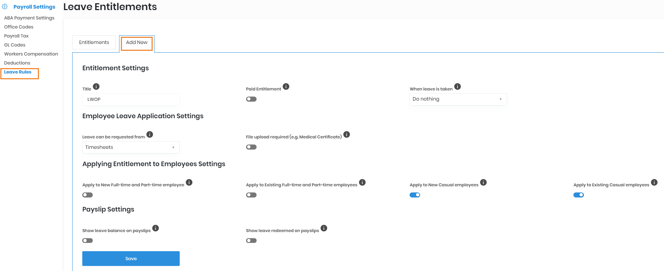
Task: Click info icon for Show leave redeemed on payslips
Action: (x=324, y=228)
